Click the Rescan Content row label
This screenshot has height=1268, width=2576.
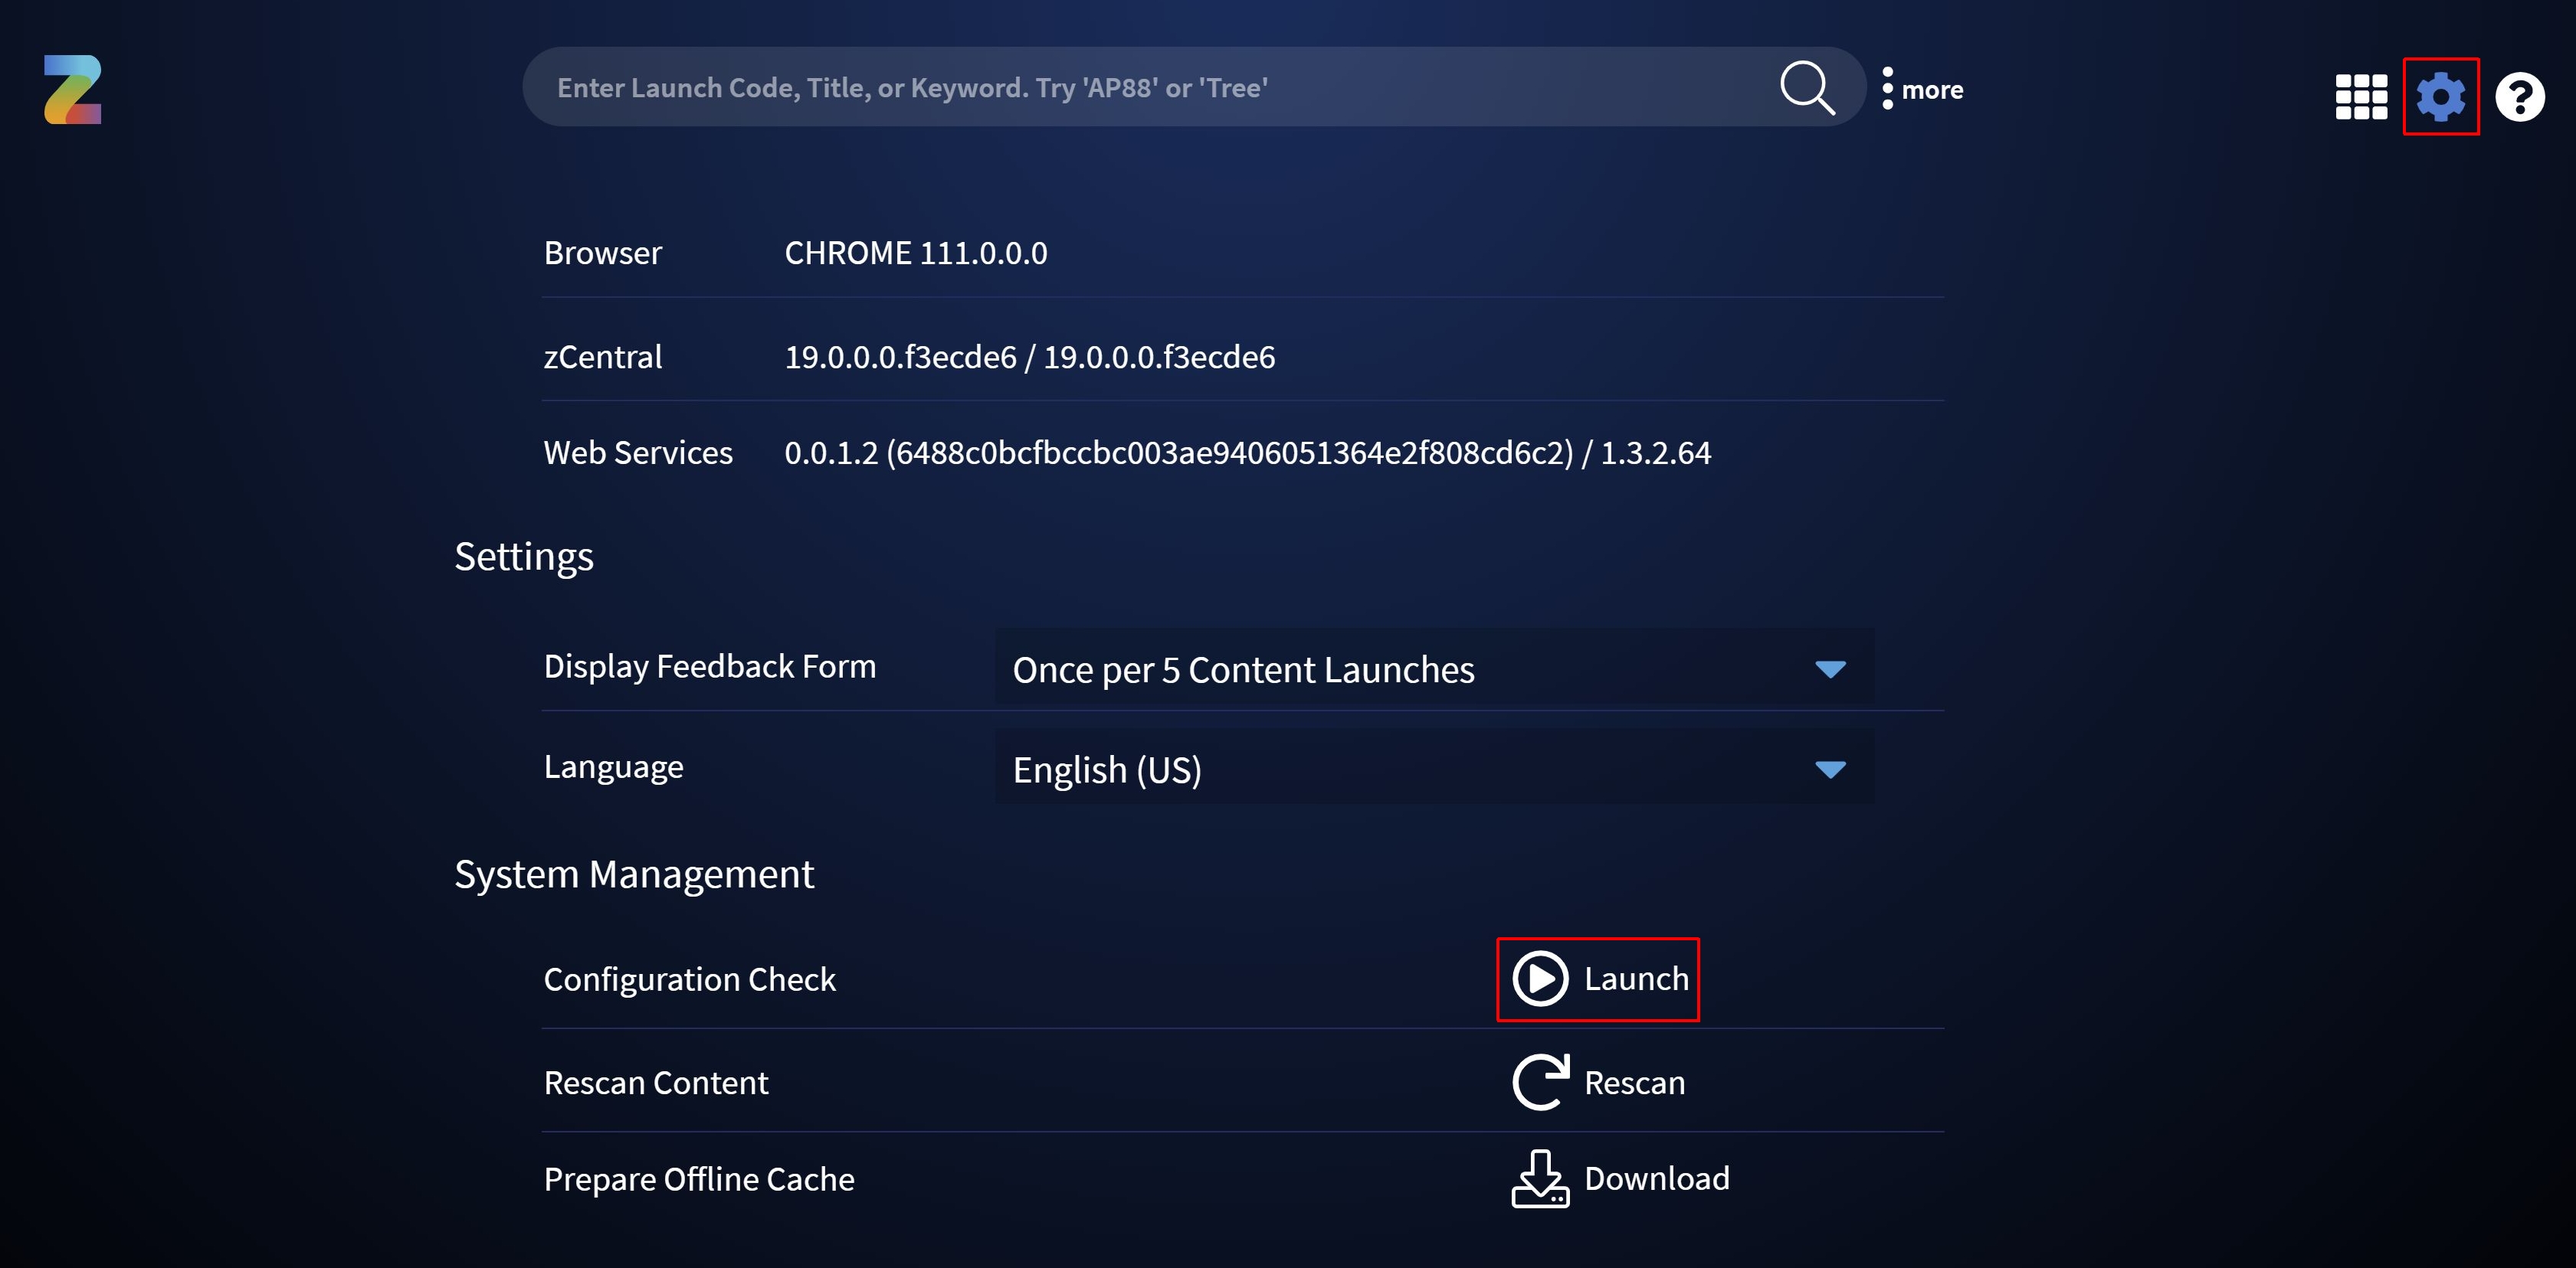coord(656,1082)
